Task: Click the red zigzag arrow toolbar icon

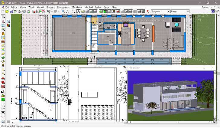Action: pyautogui.click(x=147, y=11)
